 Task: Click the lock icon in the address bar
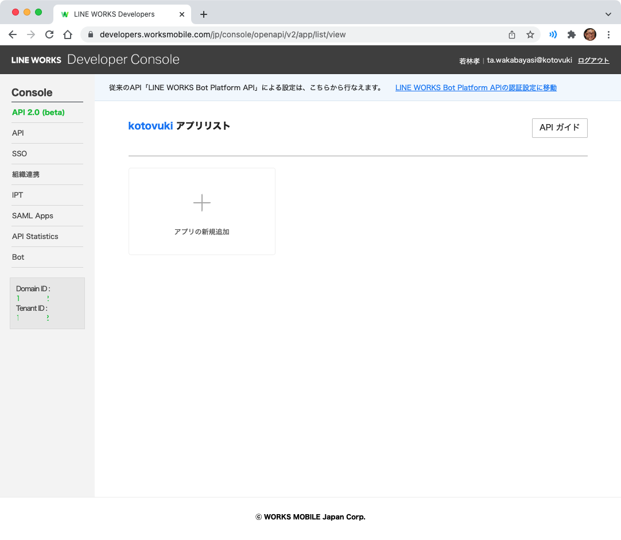(x=91, y=34)
